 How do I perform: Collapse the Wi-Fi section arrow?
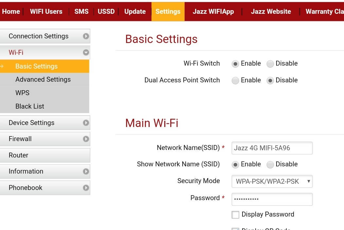coord(86,52)
